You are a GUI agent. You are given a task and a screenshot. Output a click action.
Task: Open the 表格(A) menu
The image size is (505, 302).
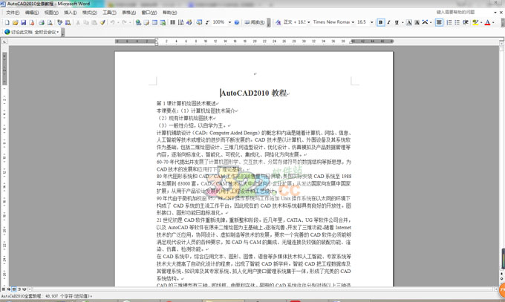point(128,13)
